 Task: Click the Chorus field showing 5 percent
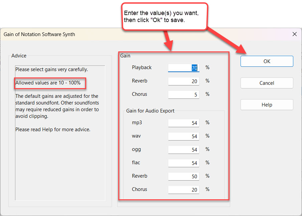point(183,94)
